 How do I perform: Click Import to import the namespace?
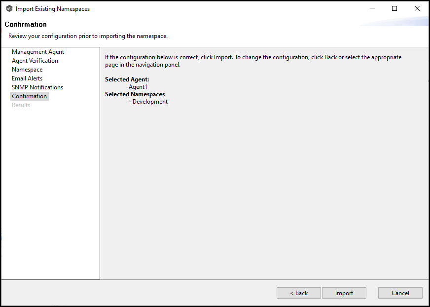coord(344,293)
